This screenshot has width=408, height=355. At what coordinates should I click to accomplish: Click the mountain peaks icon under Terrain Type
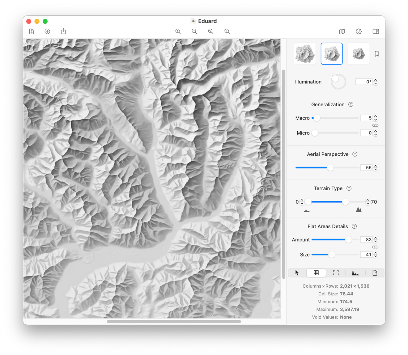tap(359, 209)
